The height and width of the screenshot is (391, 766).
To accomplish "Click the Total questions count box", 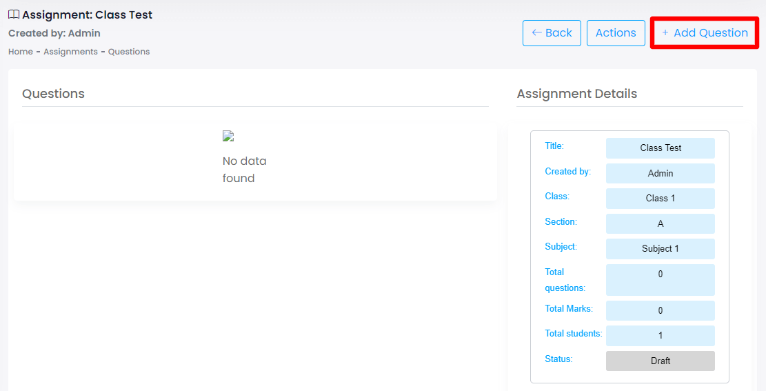I will [x=660, y=279].
